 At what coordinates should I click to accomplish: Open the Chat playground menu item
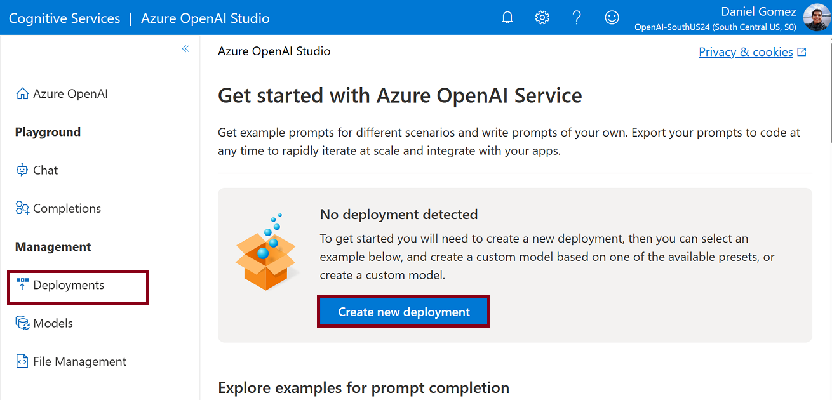tap(46, 170)
